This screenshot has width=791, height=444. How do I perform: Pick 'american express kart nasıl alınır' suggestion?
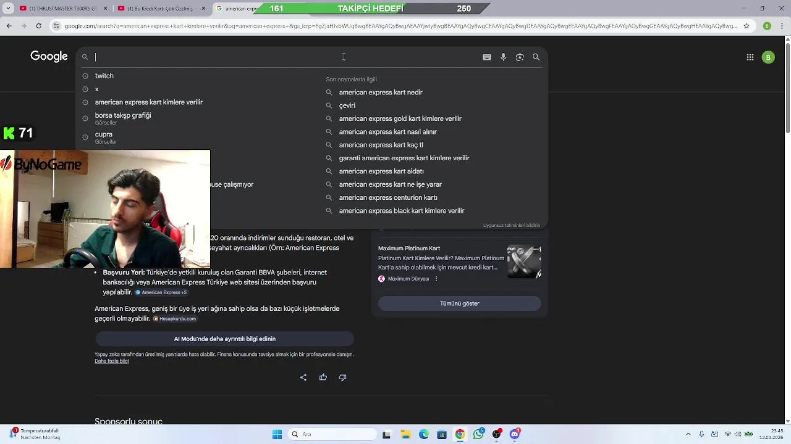pos(387,132)
